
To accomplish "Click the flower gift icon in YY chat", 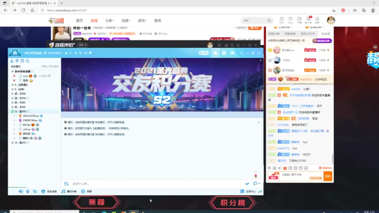I will pos(256,175).
